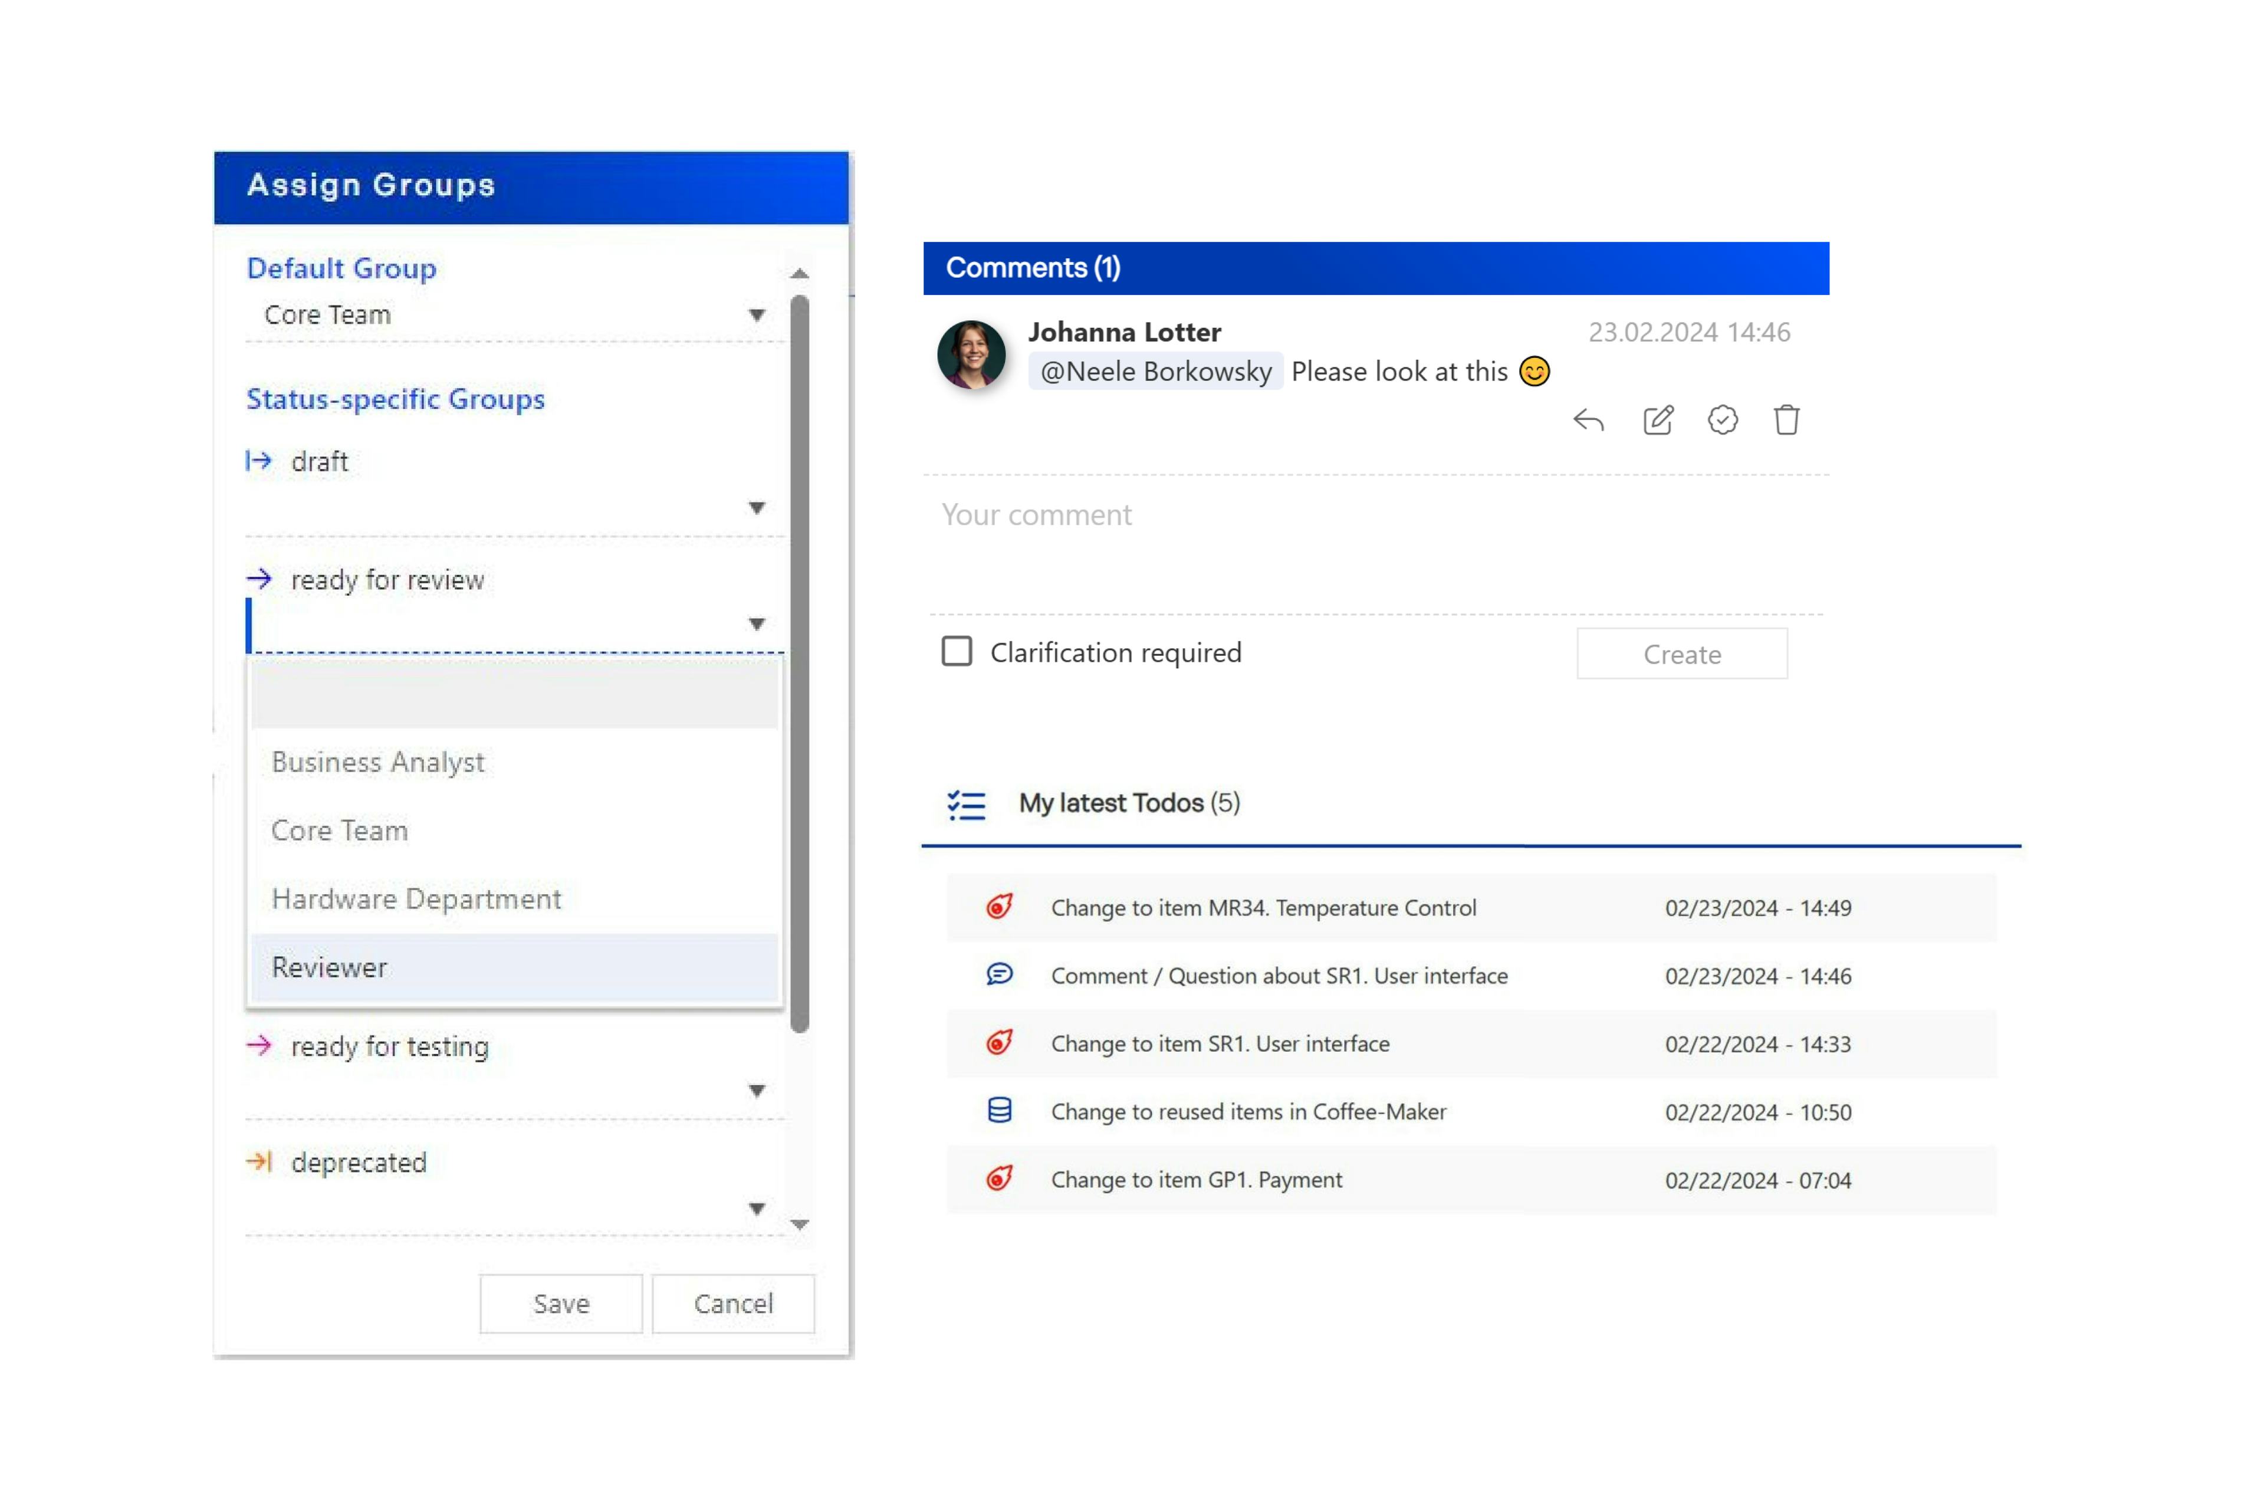The image size is (2241, 1510).
Task: Click the resolve comment checkmark icon
Action: [1722, 421]
